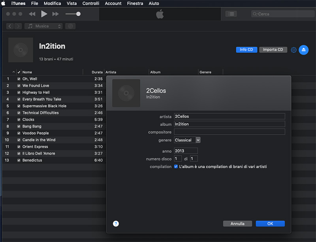Image resolution: width=316 pixels, height=242 pixels.
Task: Click the 2:35 duration of Oh, Well
Action: tap(98, 79)
